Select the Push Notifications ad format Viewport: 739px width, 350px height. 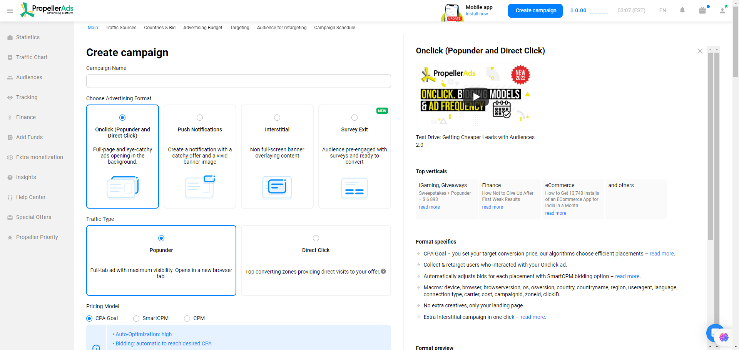[200, 118]
